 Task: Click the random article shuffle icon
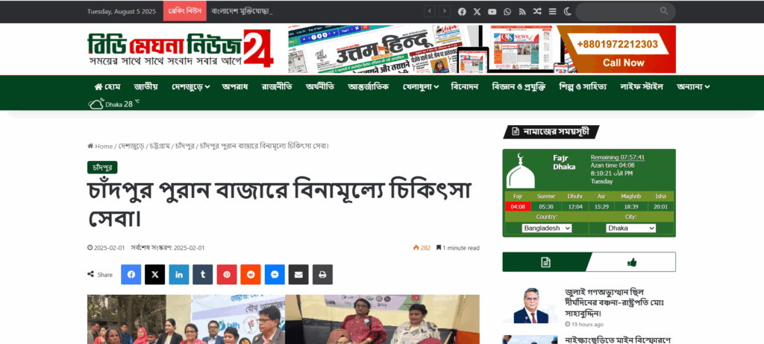537,12
